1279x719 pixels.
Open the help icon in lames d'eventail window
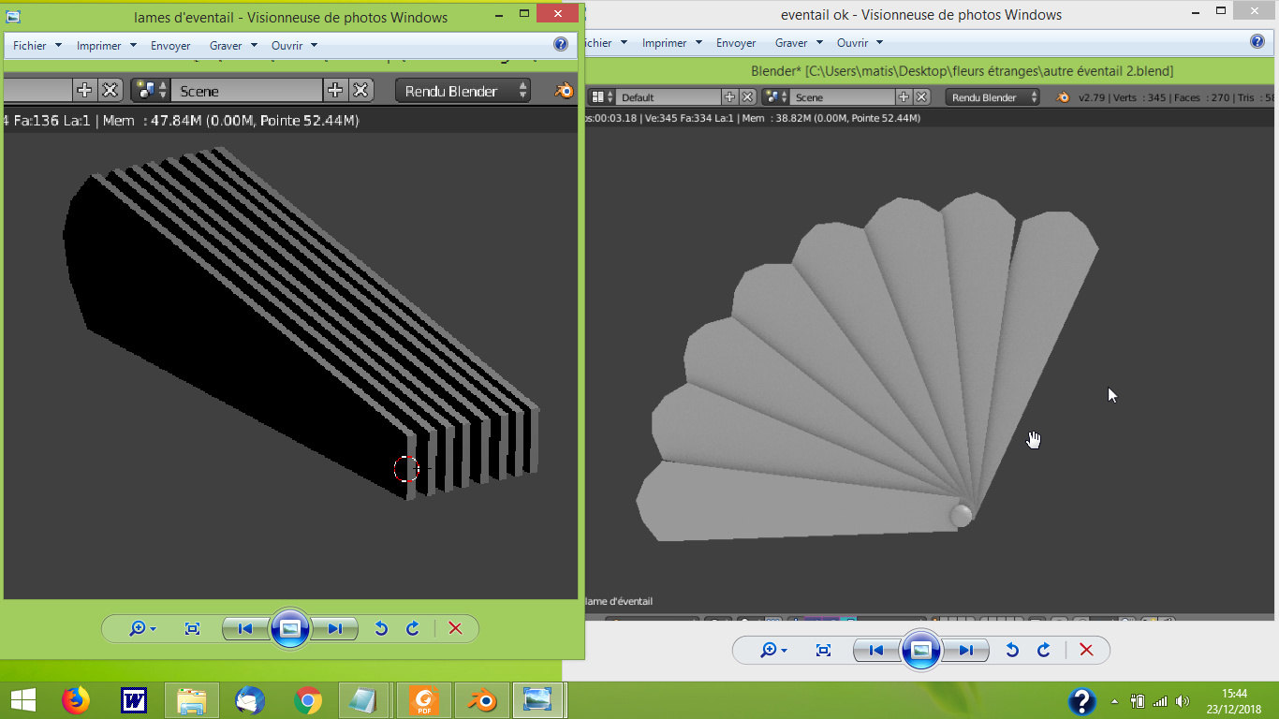(561, 44)
